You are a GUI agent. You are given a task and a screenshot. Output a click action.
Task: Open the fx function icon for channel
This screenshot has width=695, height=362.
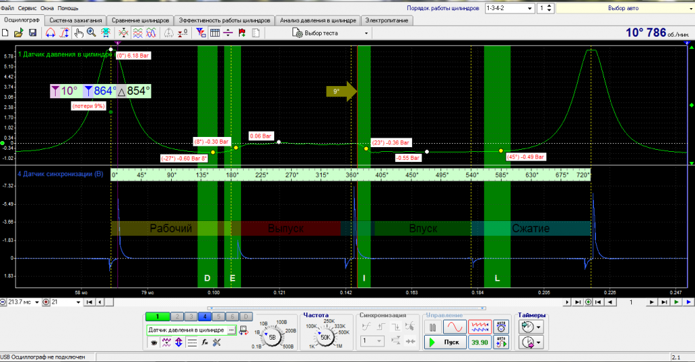pyautogui.click(x=205, y=342)
